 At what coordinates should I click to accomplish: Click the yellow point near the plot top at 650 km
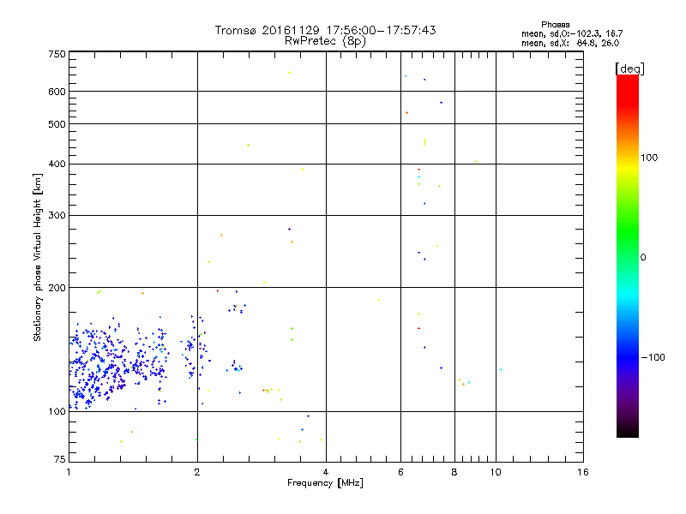[x=289, y=73]
